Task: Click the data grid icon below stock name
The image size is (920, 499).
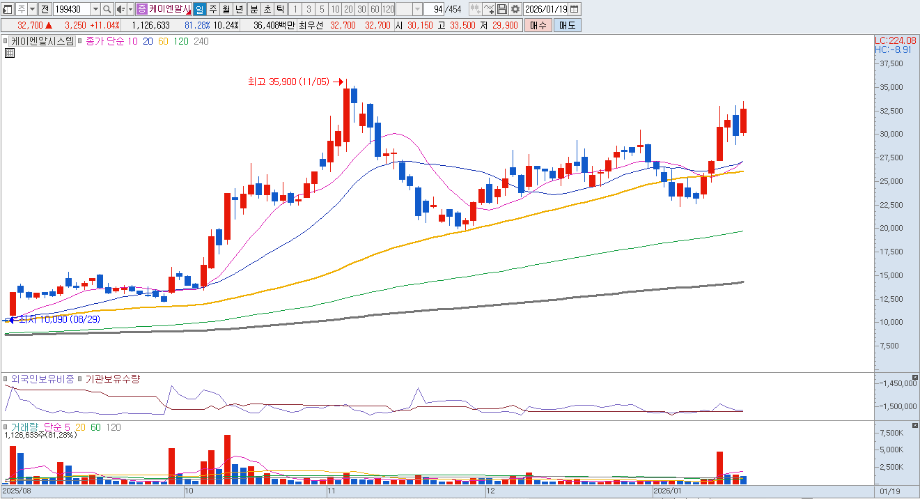Action: (x=9, y=53)
